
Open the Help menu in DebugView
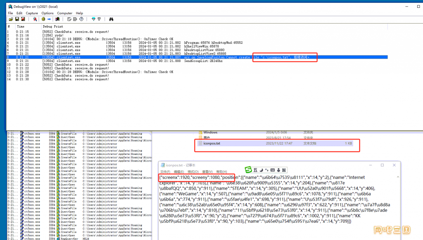[x=79, y=13]
